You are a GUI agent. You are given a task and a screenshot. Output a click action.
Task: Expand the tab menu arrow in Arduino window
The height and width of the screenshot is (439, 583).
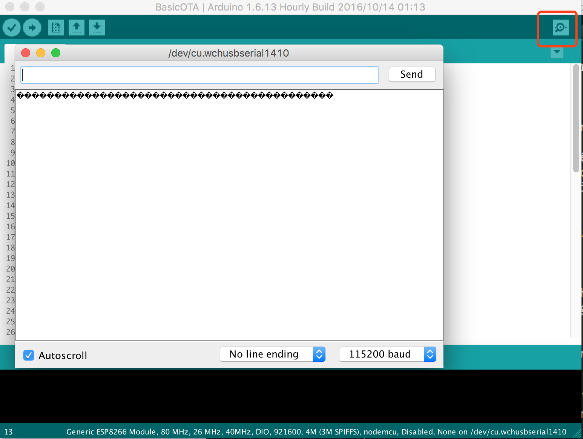coord(557,52)
